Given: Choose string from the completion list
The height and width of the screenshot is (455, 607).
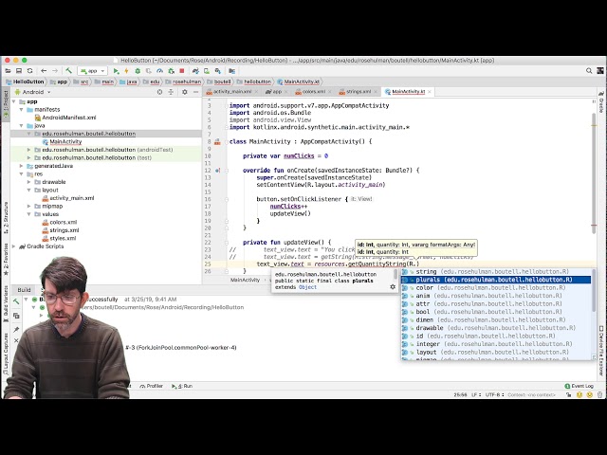Looking at the screenshot, I should [496, 272].
